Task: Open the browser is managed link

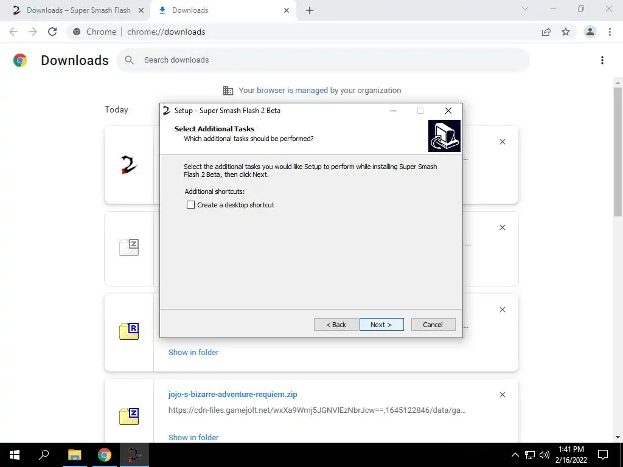Action: 292,90
